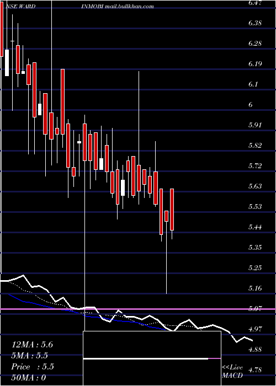Click the 6.38 price axis label

click(255, 23)
